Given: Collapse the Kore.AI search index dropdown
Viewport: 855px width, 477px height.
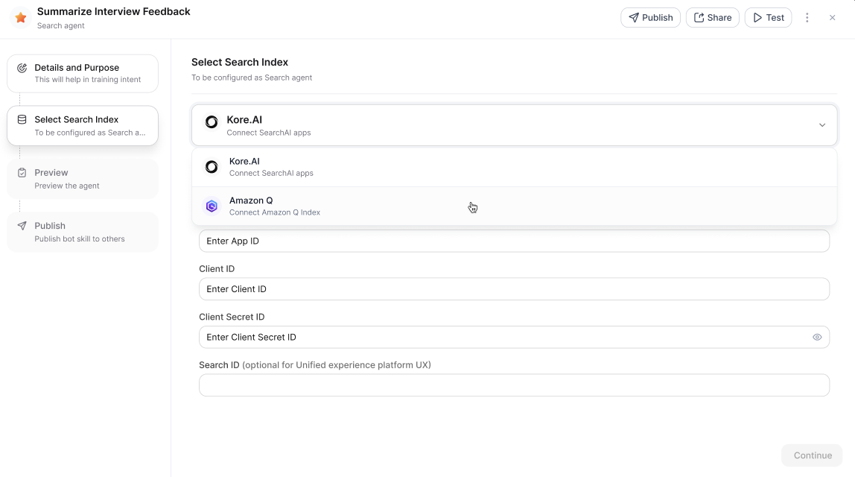Looking at the screenshot, I should click(x=514, y=125).
